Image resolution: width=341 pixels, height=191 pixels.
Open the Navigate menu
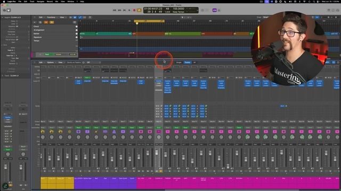click(x=40, y=1)
